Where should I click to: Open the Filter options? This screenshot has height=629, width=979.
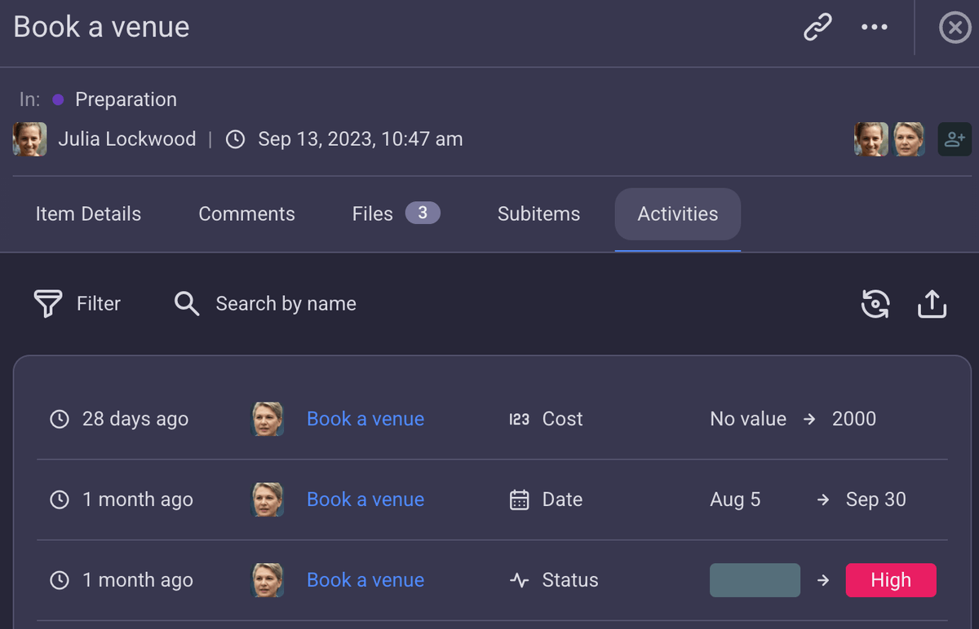[x=78, y=303]
